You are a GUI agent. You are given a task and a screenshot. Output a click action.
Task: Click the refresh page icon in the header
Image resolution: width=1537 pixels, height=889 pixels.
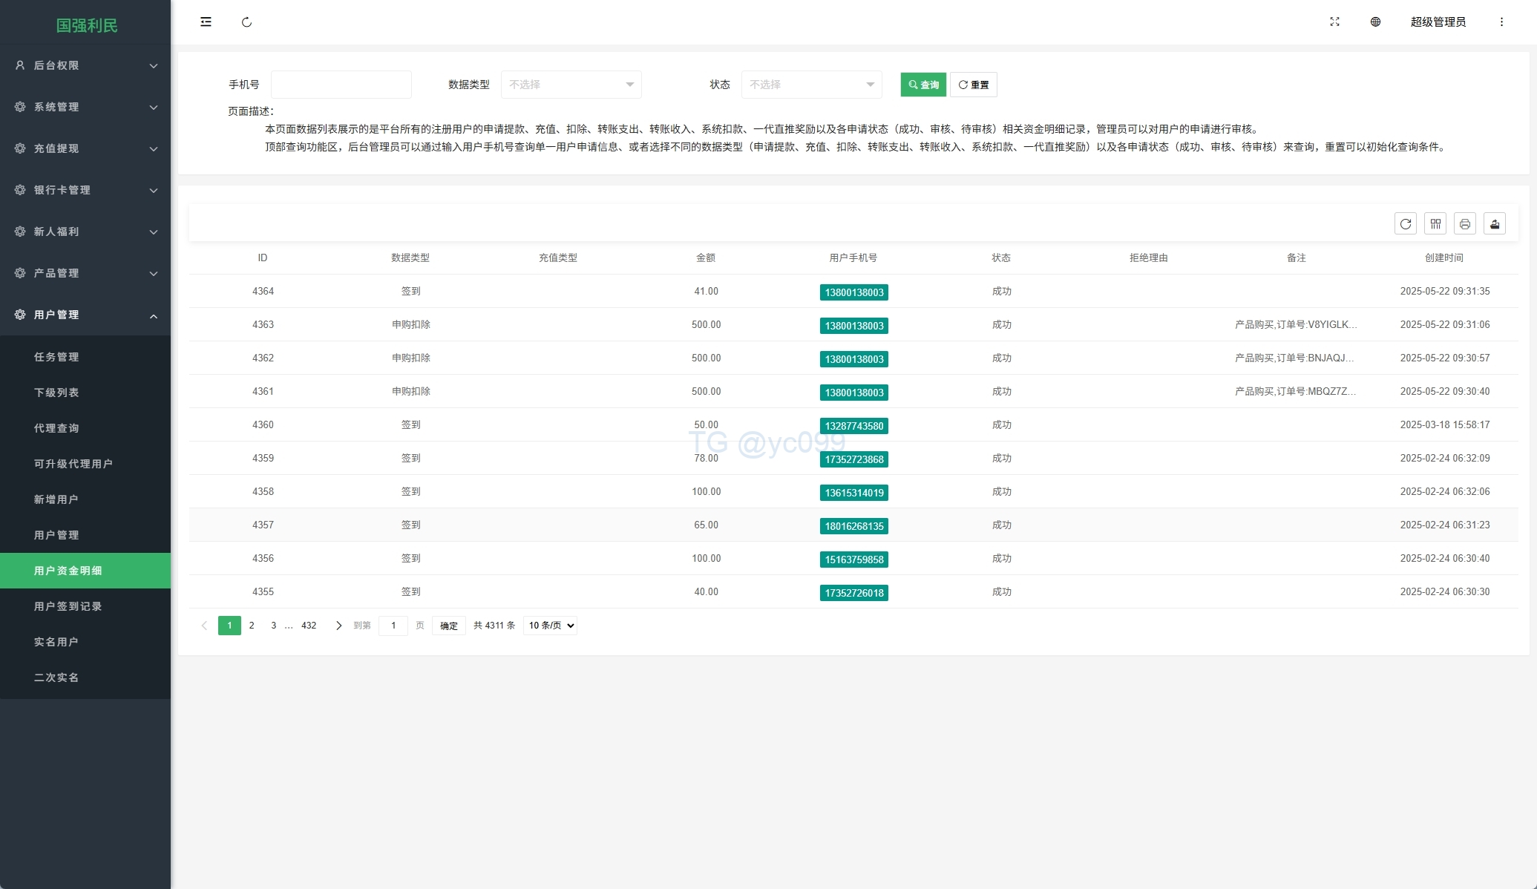click(246, 22)
